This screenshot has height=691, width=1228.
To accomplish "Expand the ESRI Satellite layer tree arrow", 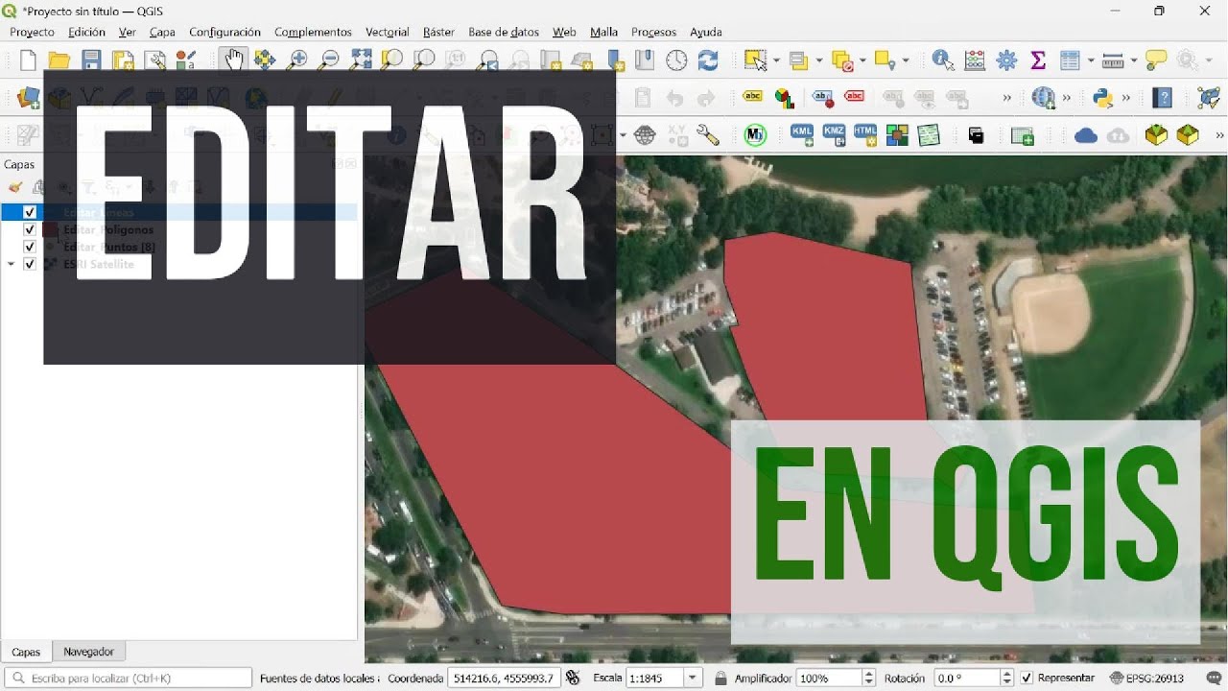I will pyautogui.click(x=12, y=264).
